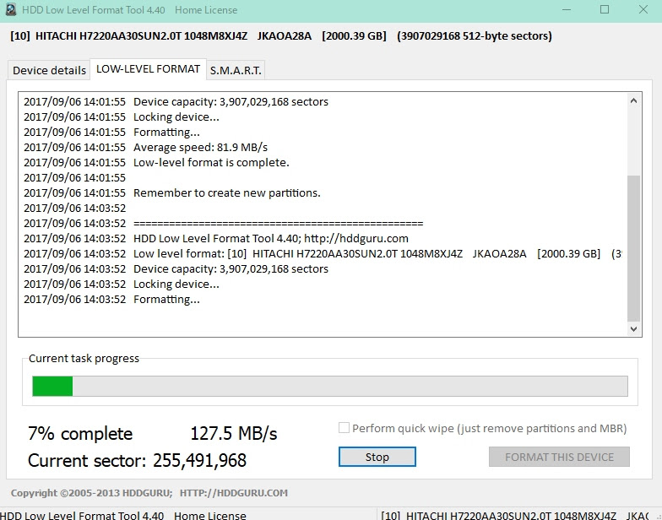Click the log scrollbar up arrow
Viewport: 662px width, 520px height.
click(634, 101)
